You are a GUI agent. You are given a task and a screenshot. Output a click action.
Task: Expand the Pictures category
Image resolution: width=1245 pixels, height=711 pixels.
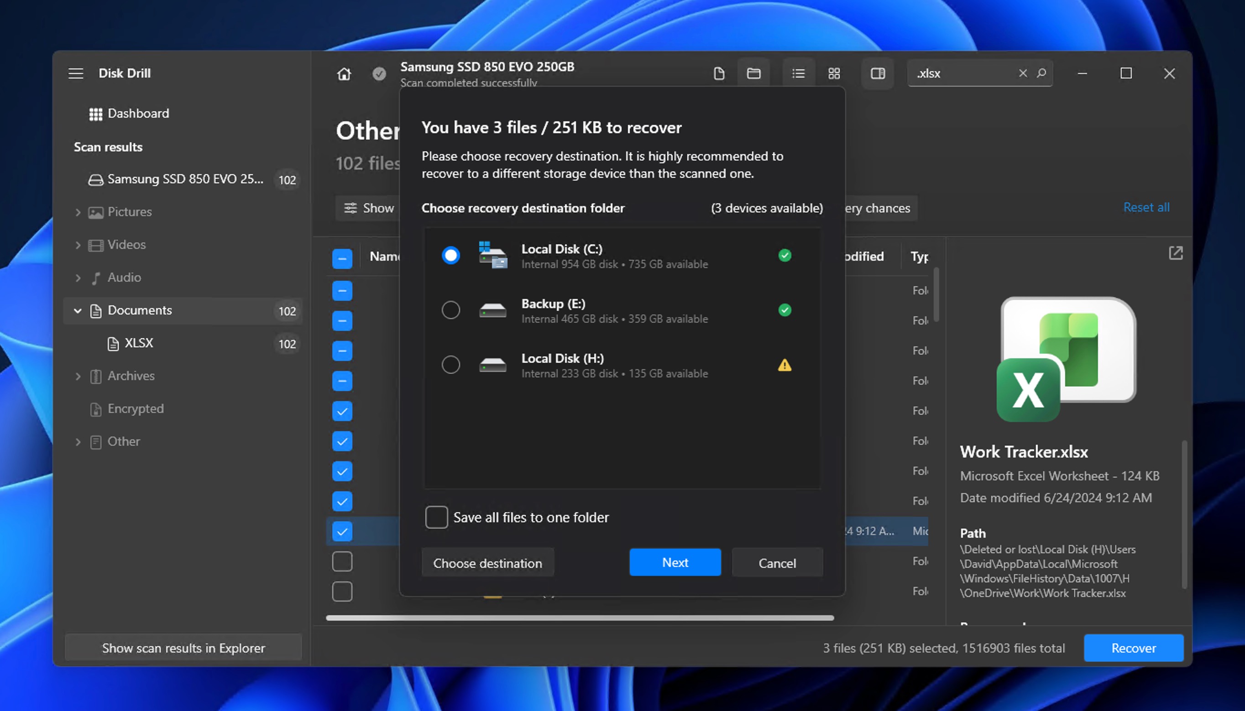(78, 212)
